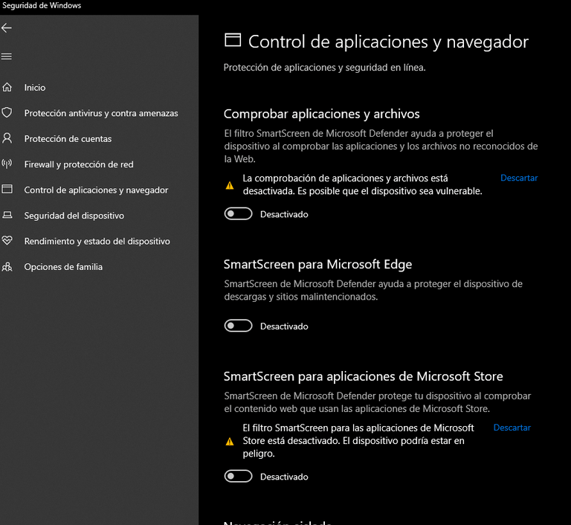The width and height of the screenshot is (571, 525).
Task: Select Rendimiento y estado del dispositivo
Action: tap(97, 241)
